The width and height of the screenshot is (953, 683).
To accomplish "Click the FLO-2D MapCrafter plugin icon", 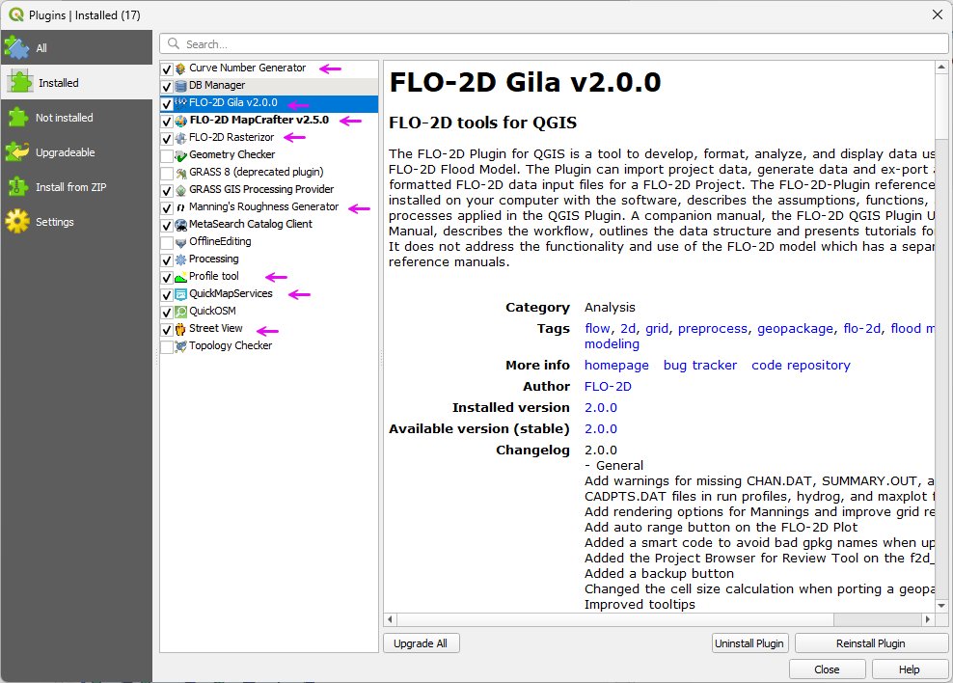I will (180, 121).
